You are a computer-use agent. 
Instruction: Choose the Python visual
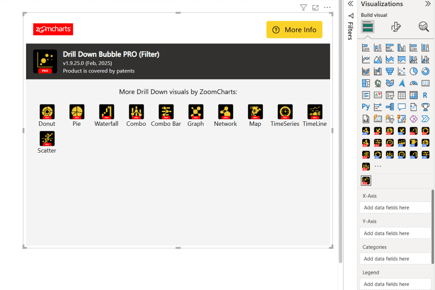click(x=366, y=107)
